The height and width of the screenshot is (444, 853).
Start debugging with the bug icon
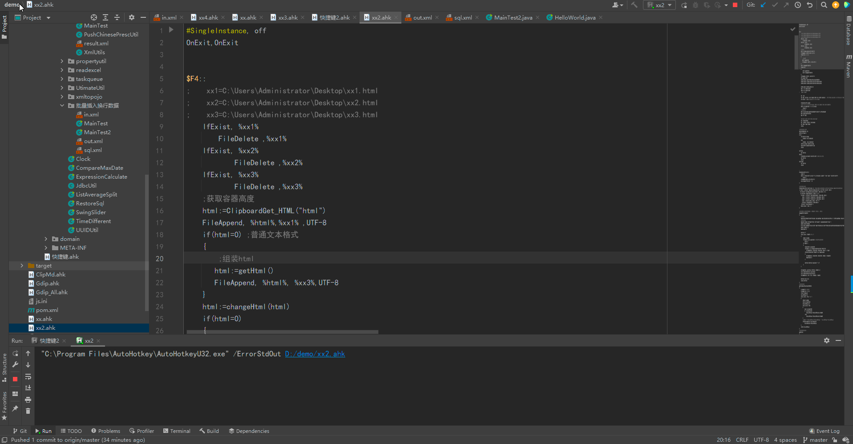coord(695,5)
